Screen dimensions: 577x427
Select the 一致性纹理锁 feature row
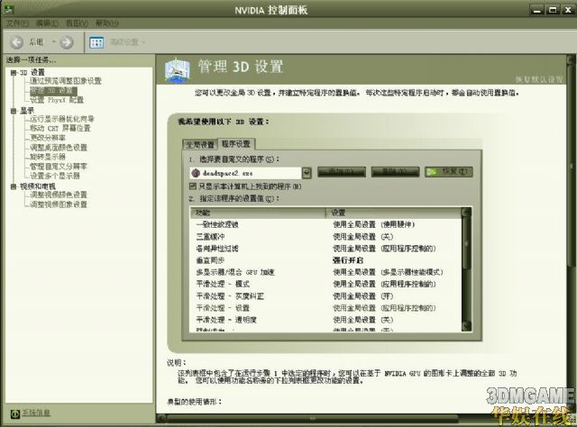325,224
